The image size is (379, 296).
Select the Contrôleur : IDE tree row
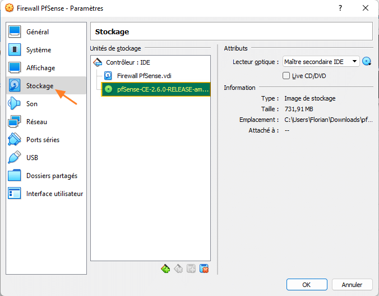(x=150, y=62)
